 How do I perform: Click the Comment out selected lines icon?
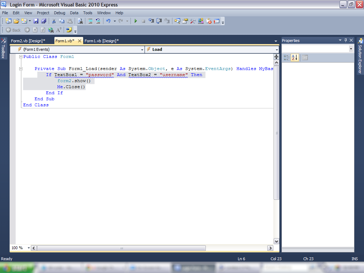[x=90, y=21]
